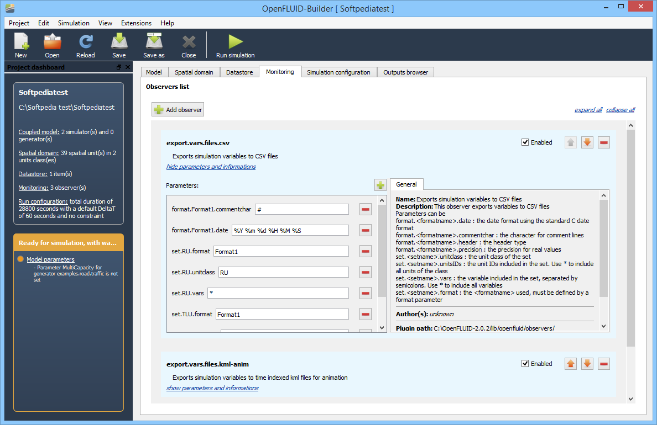
Task: Click the format.Format1.date value field
Action: tap(290, 230)
